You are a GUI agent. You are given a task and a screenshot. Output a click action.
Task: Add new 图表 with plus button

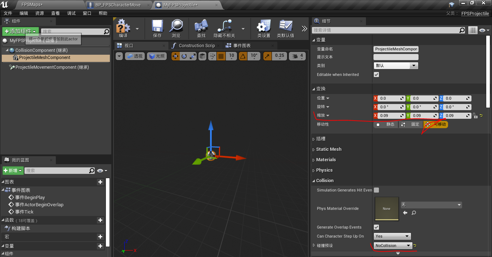(x=100, y=182)
